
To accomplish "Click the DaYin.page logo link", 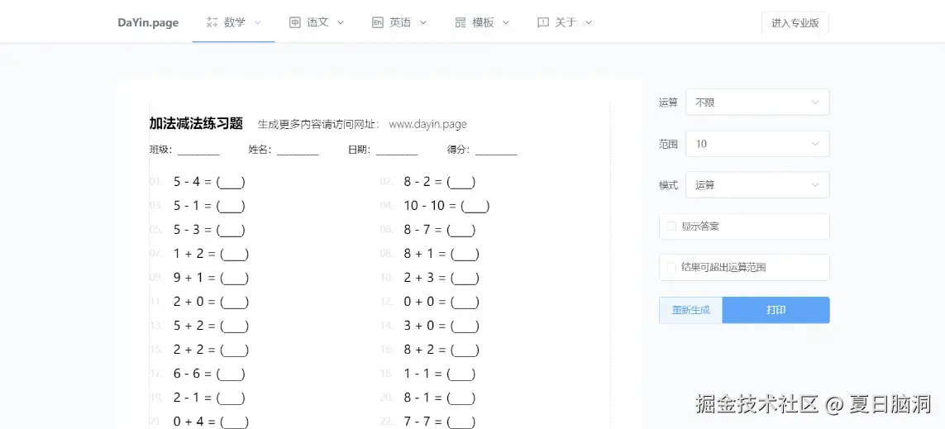I will (x=148, y=23).
